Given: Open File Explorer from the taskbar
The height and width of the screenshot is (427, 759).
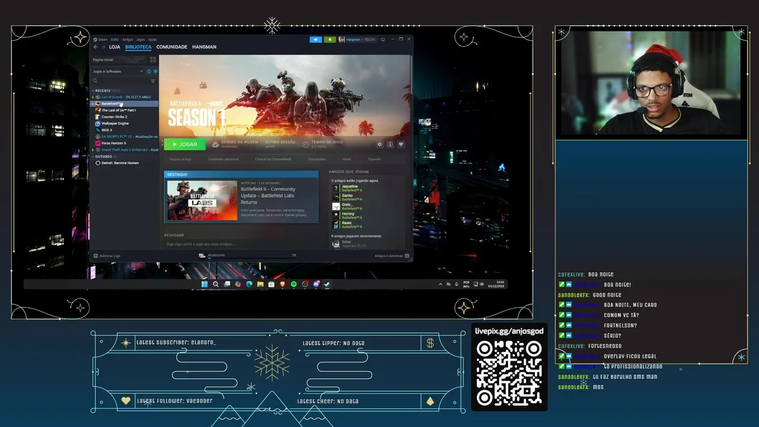Looking at the screenshot, I should [x=260, y=284].
